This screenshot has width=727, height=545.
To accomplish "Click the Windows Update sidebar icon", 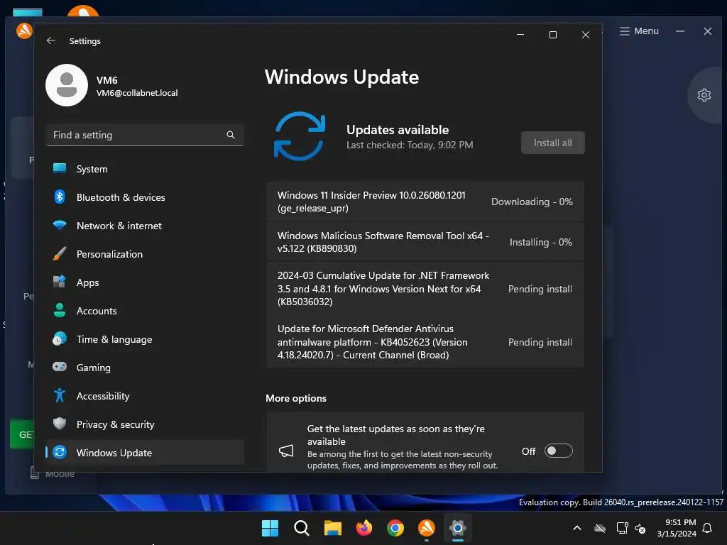I will click(x=60, y=452).
